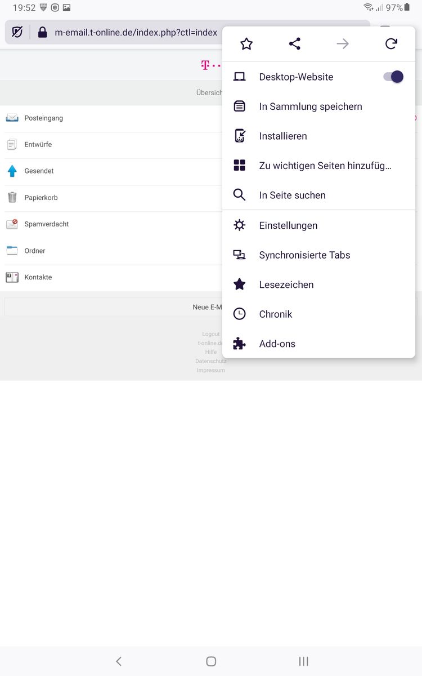Tap the URL address field
Screen dimensions: 422x676
136,32
